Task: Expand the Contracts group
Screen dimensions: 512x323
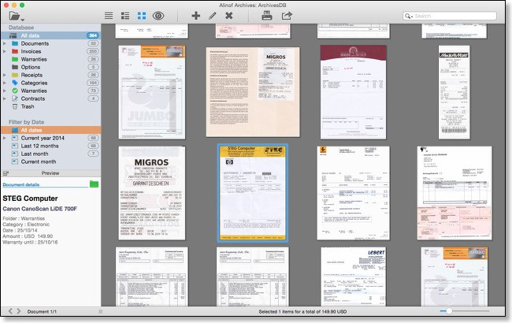Action: pos(5,98)
